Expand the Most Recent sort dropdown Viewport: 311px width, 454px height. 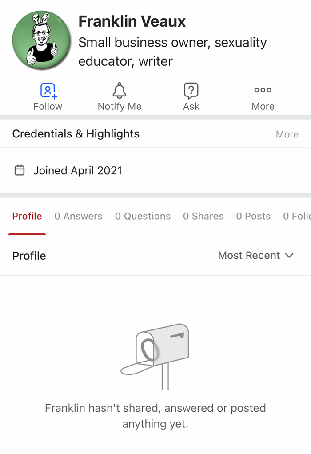click(x=256, y=255)
